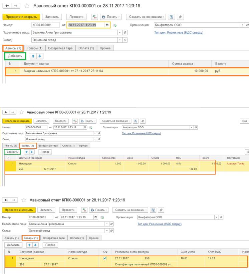
Task: Click the green-outlined Добавить button in the top form
Action: [15, 56]
